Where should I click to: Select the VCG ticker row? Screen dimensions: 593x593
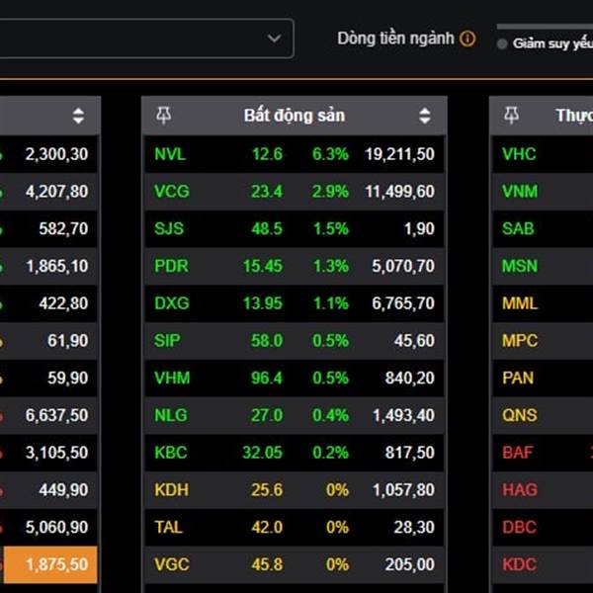point(170,192)
